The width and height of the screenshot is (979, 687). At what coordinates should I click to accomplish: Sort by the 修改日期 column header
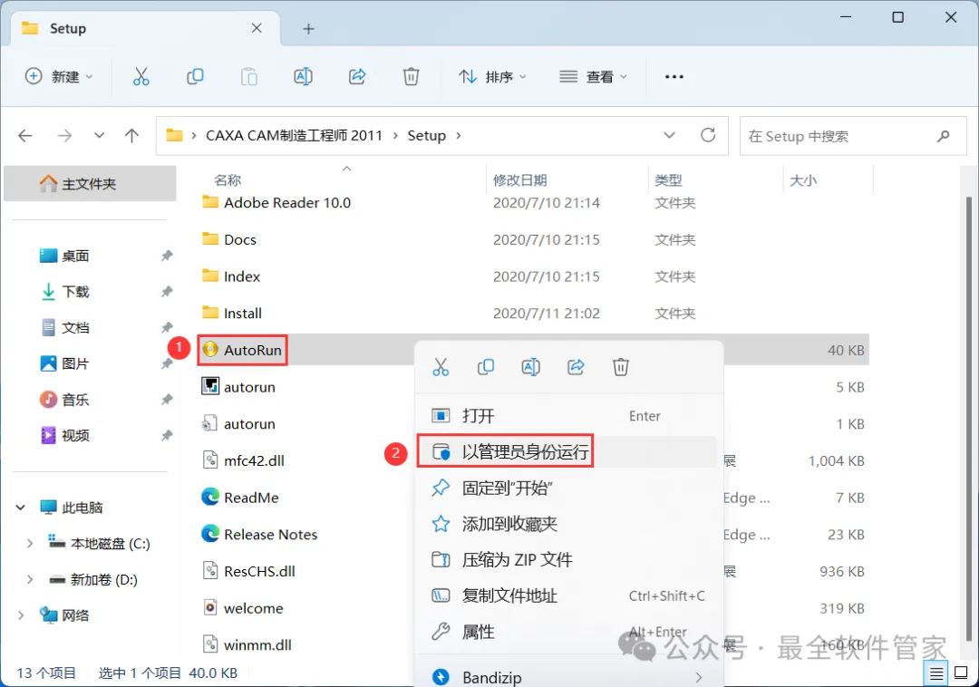pyautogui.click(x=519, y=180)
